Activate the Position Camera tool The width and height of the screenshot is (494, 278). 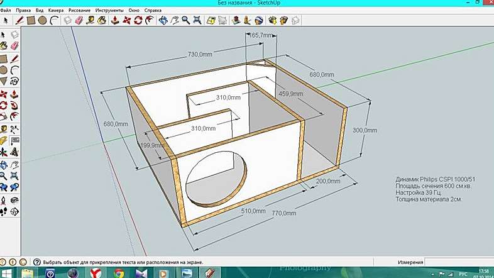tap(4, 200)
